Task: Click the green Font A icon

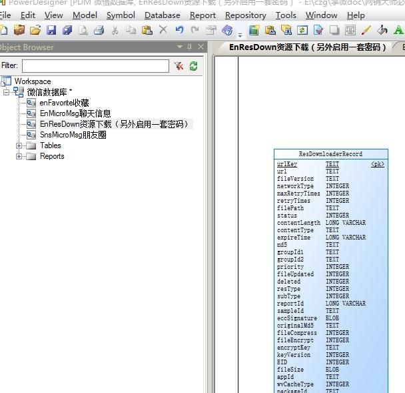Action: tap(398, 30)
